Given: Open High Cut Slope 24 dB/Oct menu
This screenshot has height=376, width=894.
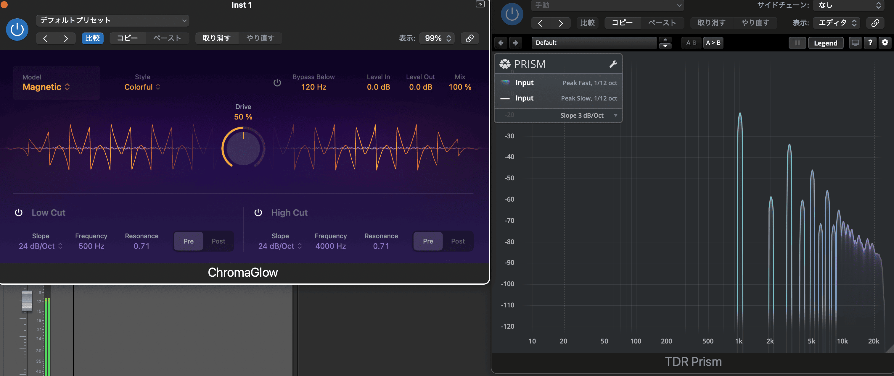Looking at the screenshot, I should click(x=280, y=246).
